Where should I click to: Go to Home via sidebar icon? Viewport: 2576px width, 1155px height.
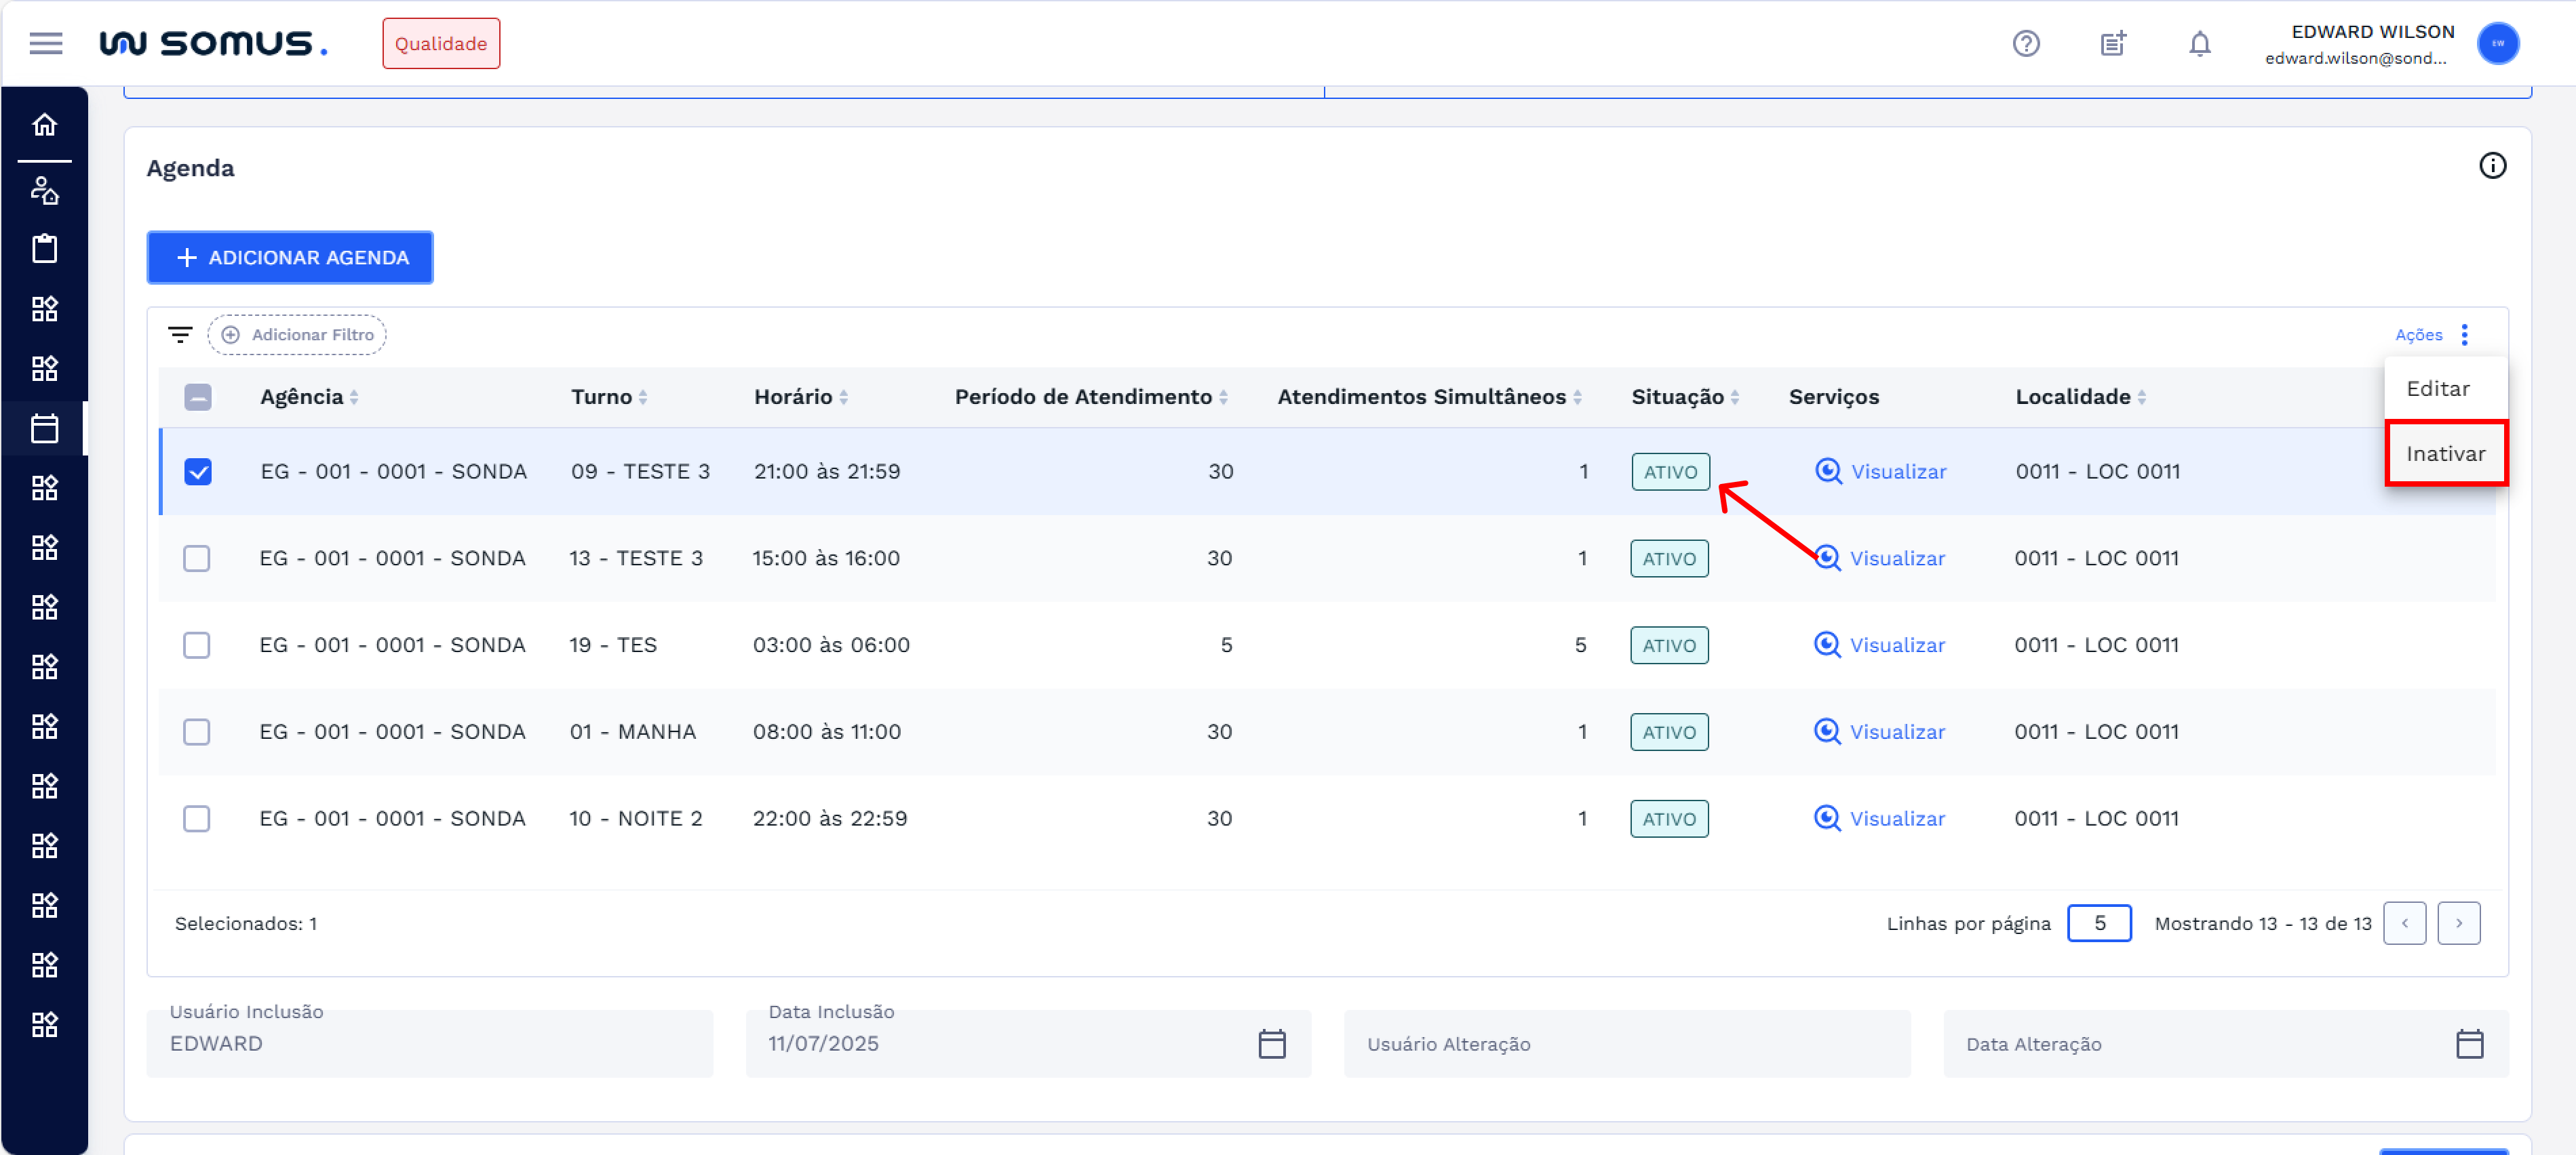[x=44, y=125]
